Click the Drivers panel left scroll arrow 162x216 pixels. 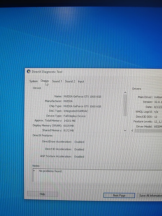(132, 130)
